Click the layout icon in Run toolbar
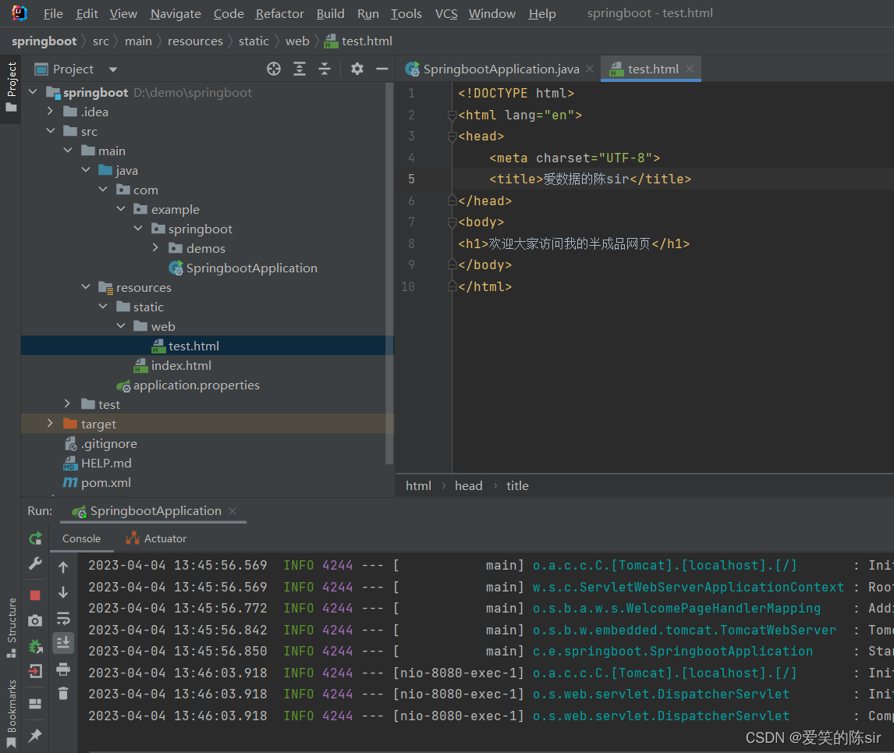The width and height of the screenshot is (894, 753). tap(35, 703)
